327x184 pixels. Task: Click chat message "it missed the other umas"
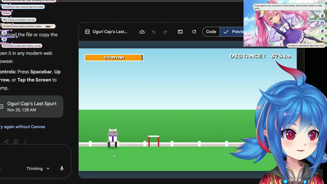click(x=23, y=7)
